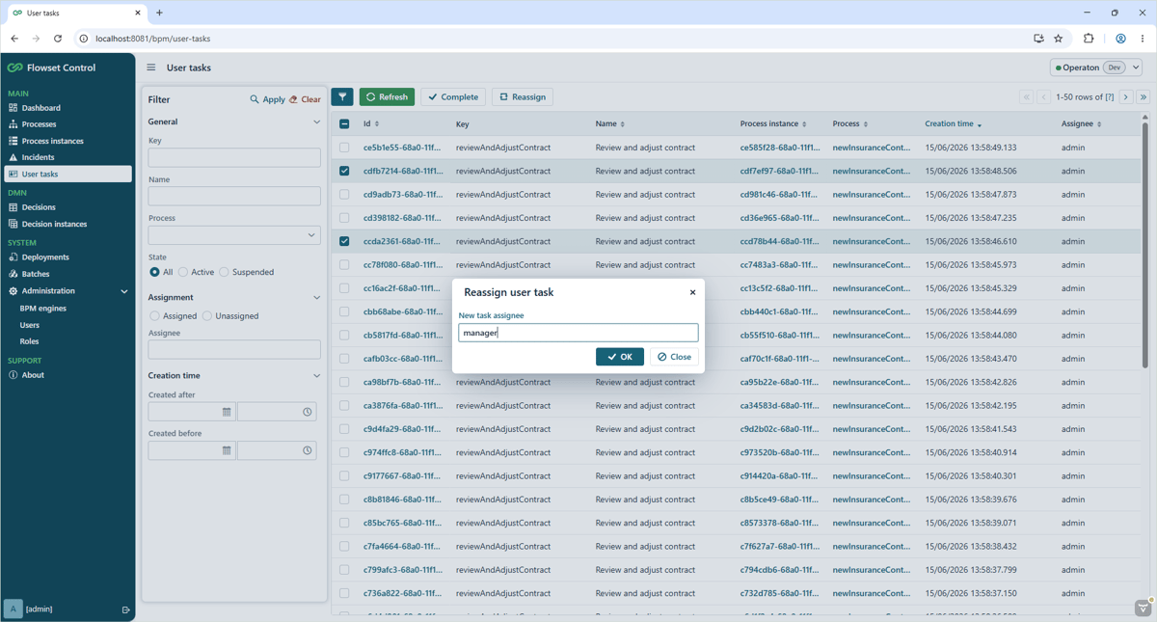Image resolution: width=1157 pixels, height=622 pixels.
Task: Open process instance link ce585f28-68a0-11f1
Action: click(779, 148)
